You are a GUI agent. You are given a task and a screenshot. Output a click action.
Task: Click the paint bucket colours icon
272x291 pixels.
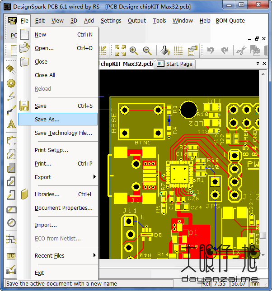pyautogui.click(x=165, y=51)
